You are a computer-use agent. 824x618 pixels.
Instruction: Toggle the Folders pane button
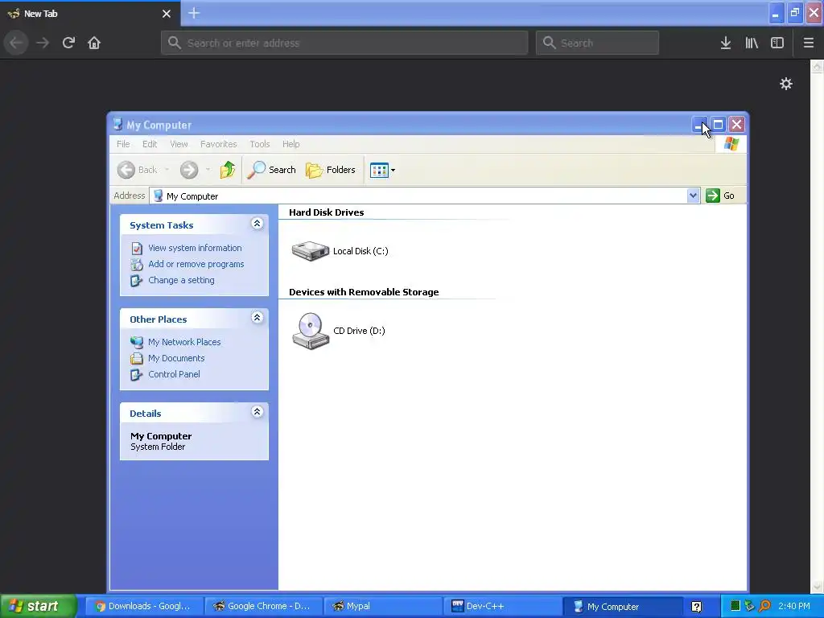pyautogui.click(x=331, y=170)
